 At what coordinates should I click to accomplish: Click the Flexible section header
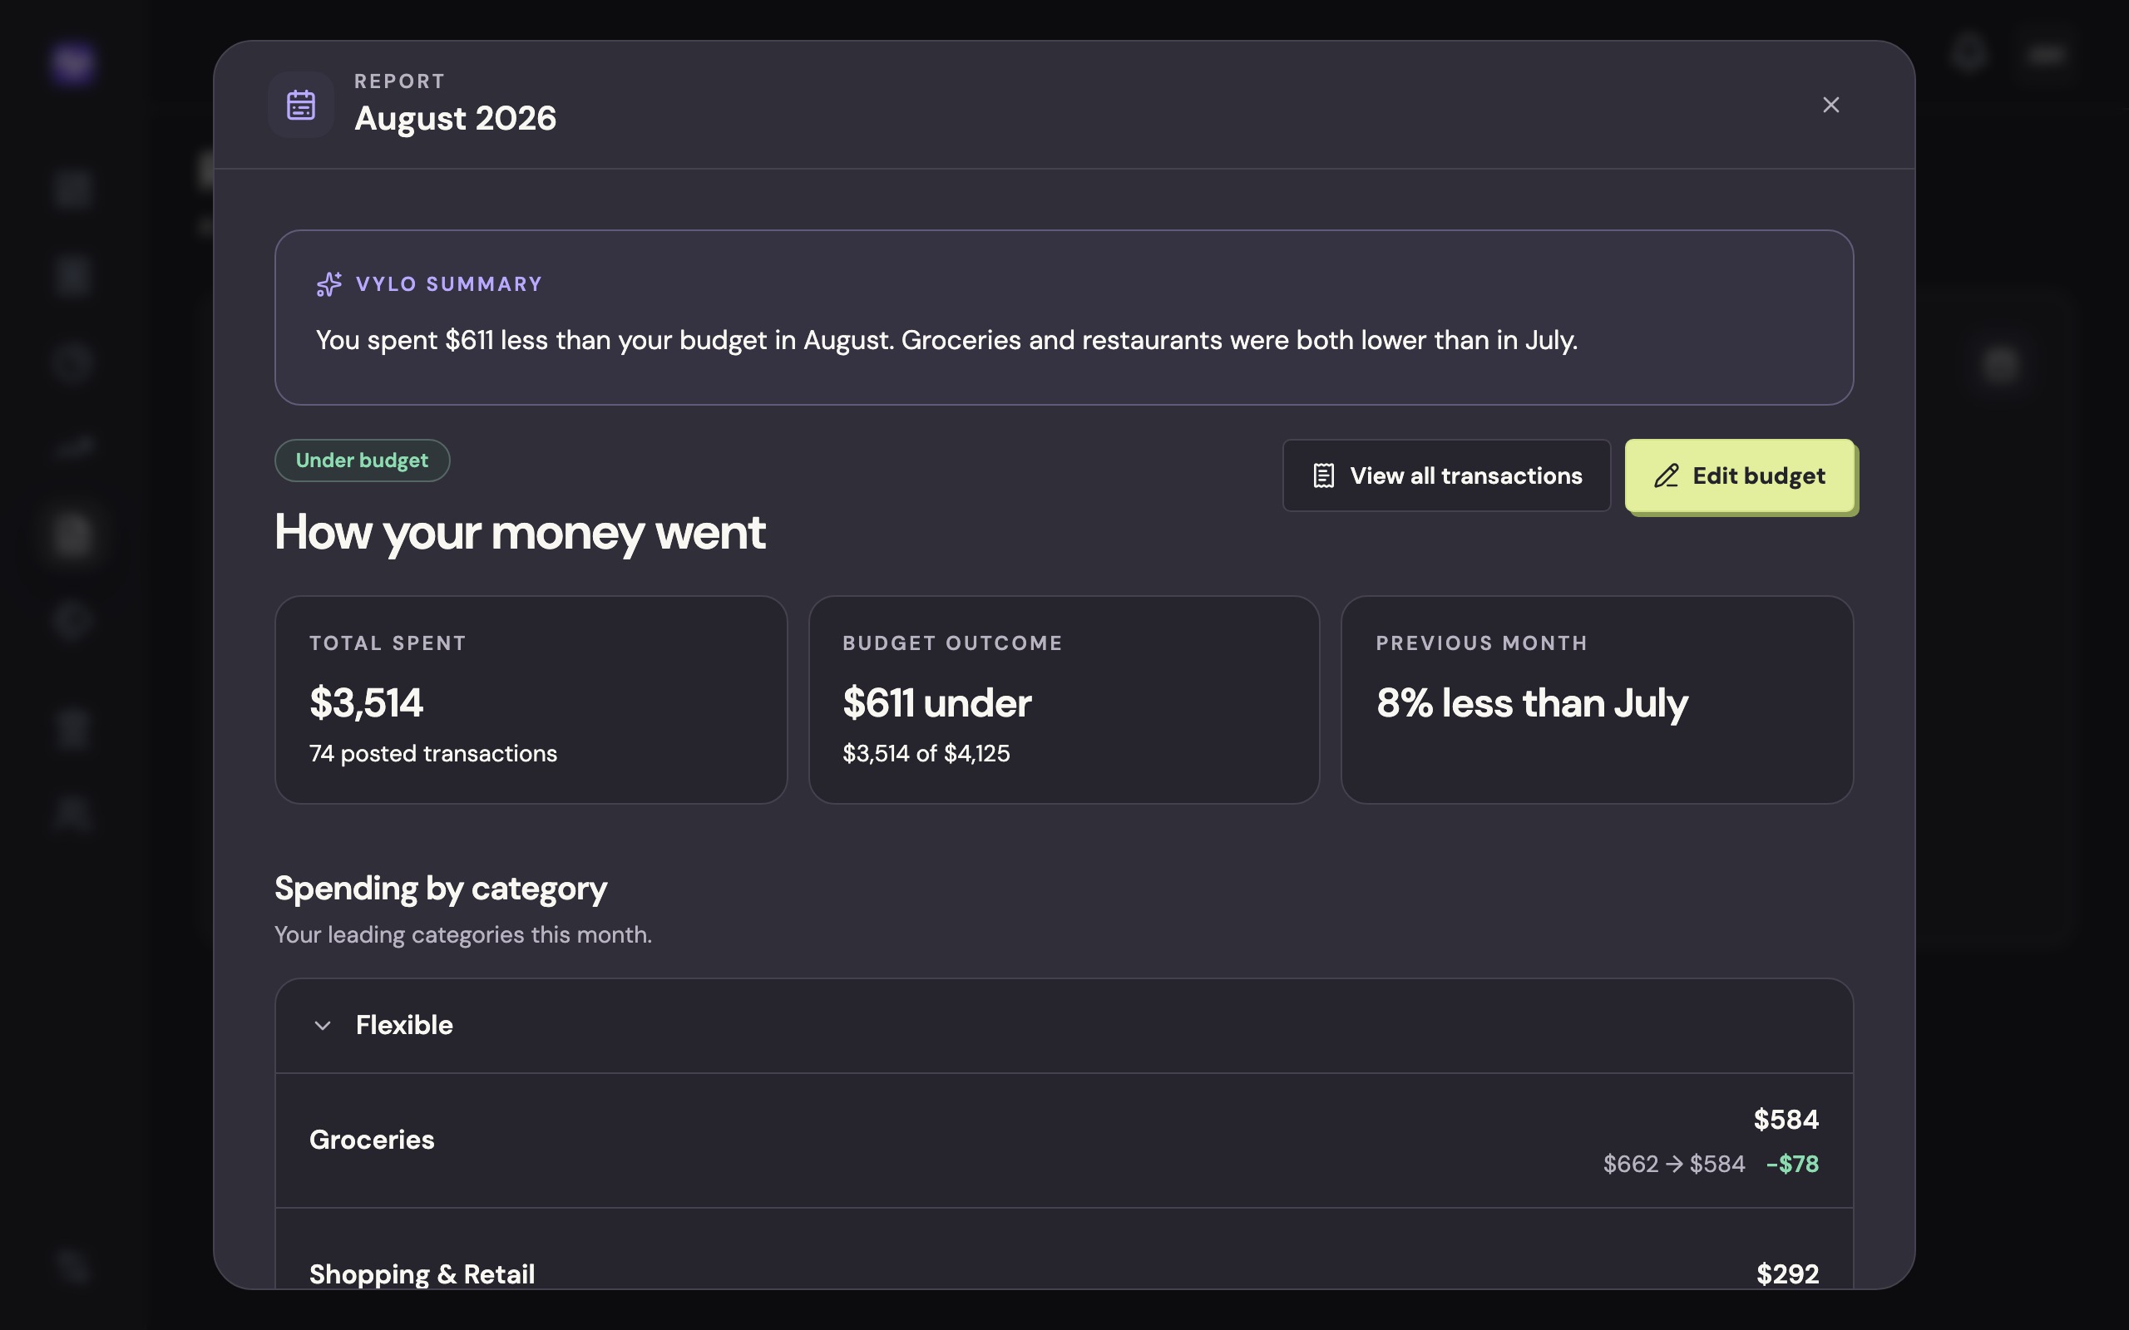tap(1064, 1026)
